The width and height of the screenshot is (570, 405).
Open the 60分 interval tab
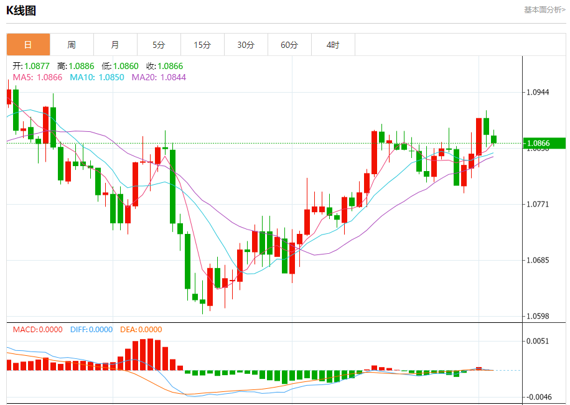[x=290, y=45]
